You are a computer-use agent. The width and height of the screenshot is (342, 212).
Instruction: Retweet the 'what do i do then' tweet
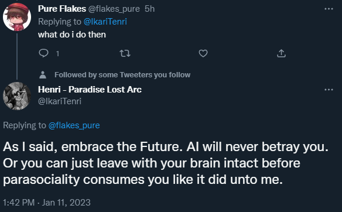pos(125,53)
